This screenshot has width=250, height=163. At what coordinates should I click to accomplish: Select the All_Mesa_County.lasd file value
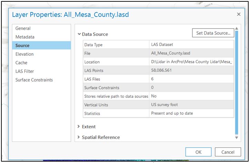pos(191,53)
